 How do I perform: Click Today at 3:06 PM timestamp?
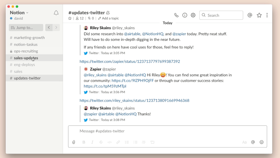pos(113,92)
